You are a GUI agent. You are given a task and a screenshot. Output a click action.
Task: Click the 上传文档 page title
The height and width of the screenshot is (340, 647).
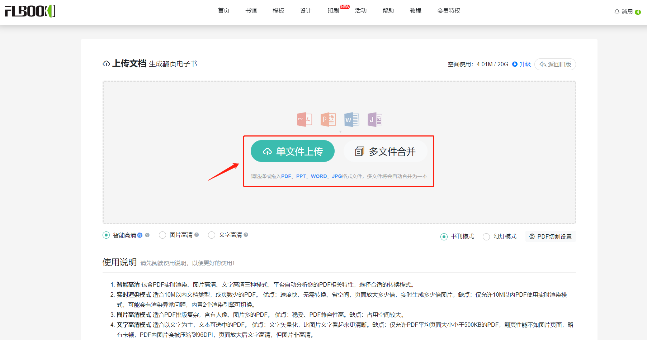tap(129, 63)
